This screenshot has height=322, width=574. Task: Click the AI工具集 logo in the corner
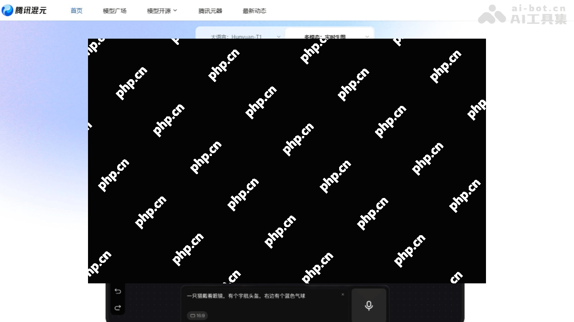coord(522,14)
